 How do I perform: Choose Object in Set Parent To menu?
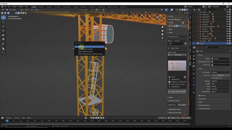tap(90, 47)
